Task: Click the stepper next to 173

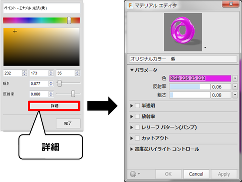Action: [51, 73]
